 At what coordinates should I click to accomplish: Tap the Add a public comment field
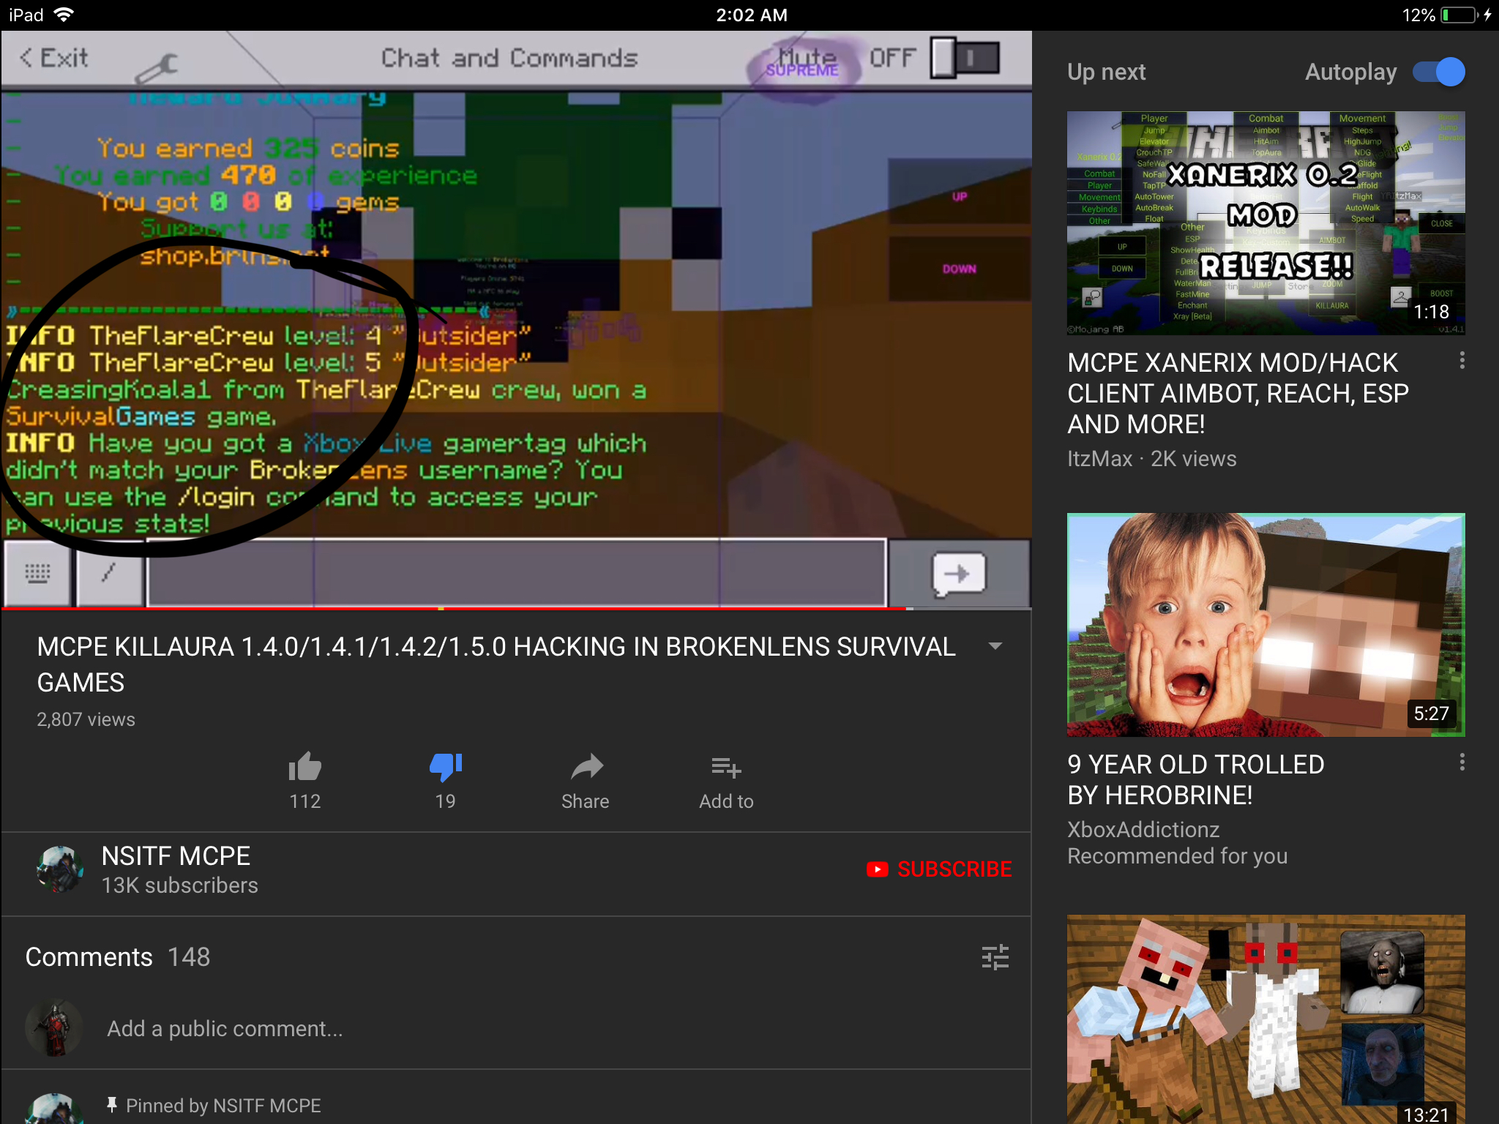coord(225,1028)
